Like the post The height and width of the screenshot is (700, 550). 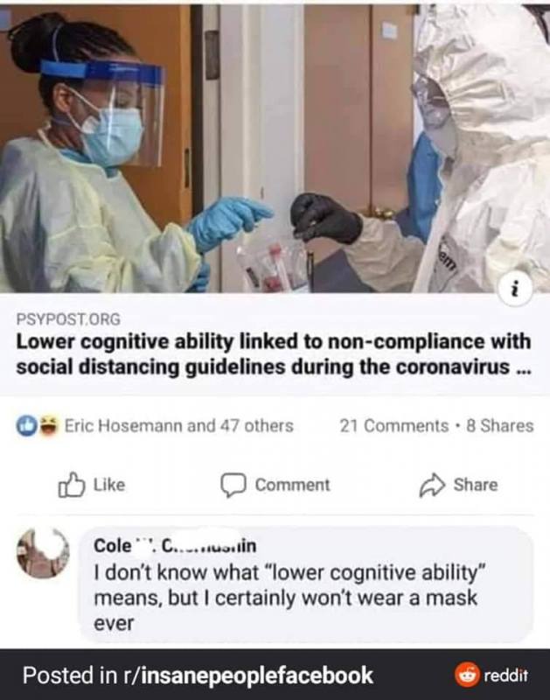92,485
